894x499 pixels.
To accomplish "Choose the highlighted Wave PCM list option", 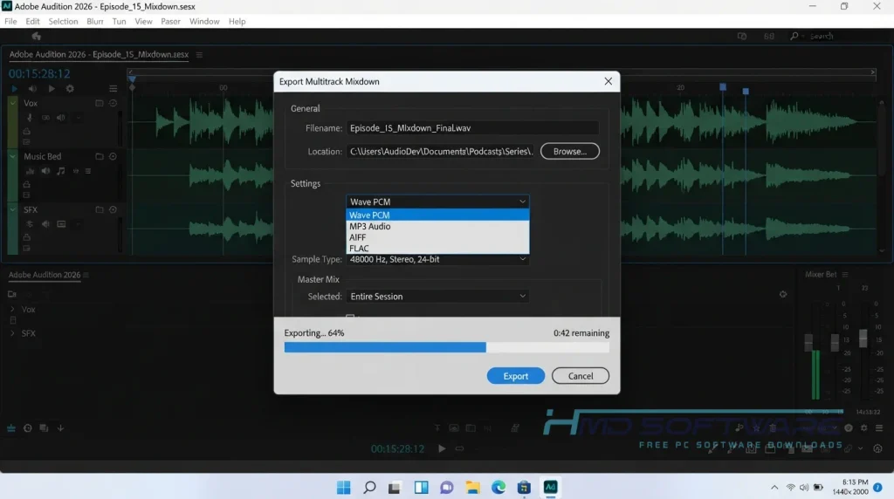I will [x=437, y=215].
